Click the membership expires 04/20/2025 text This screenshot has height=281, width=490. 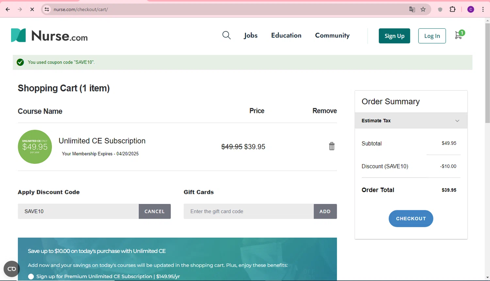(100, 154)
